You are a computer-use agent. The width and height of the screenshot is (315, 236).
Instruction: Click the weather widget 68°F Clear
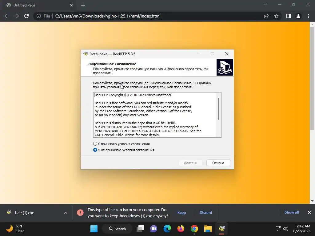15,229
